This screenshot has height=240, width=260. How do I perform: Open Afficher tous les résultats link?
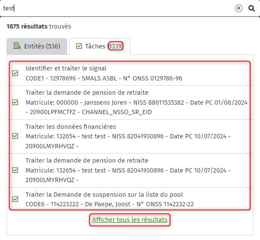(x=130, y=220)
